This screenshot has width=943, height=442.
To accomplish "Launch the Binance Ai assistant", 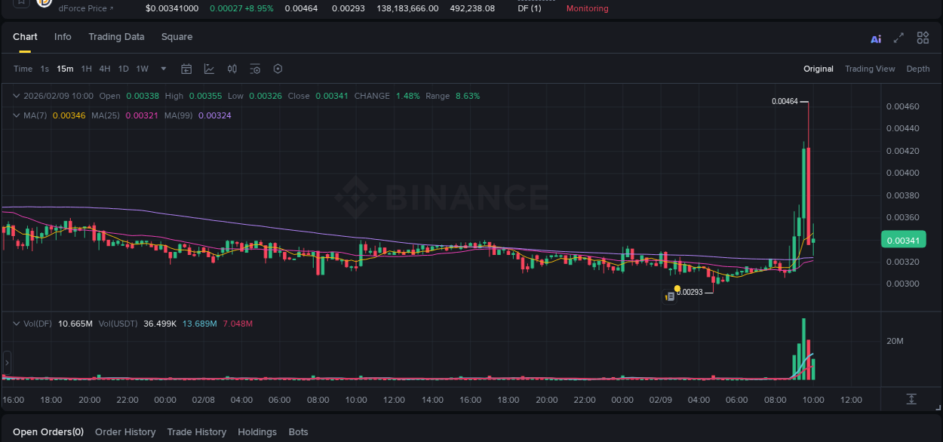I will coord(876,38).
